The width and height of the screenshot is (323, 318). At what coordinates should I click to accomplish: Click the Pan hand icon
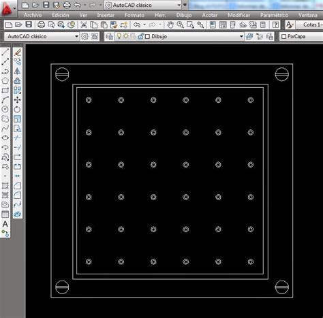(170, 25)
